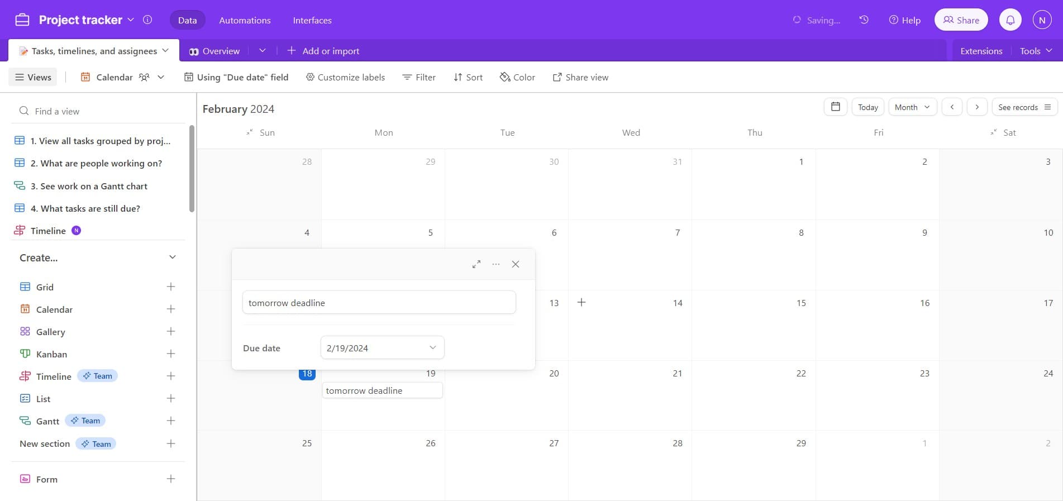The width and height of the screenshot is (1063, 501).
Task: Toggle See records panel
Action: [1024, 107]
